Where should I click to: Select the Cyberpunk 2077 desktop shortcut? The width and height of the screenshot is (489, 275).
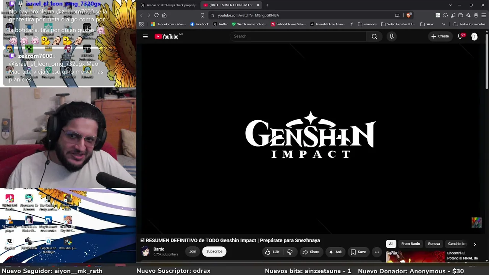(68, 202)
